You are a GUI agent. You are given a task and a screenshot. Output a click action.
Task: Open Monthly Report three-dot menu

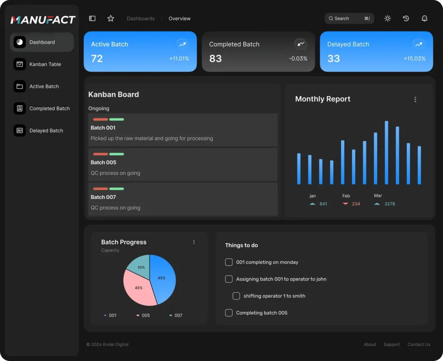click(415, 99)
